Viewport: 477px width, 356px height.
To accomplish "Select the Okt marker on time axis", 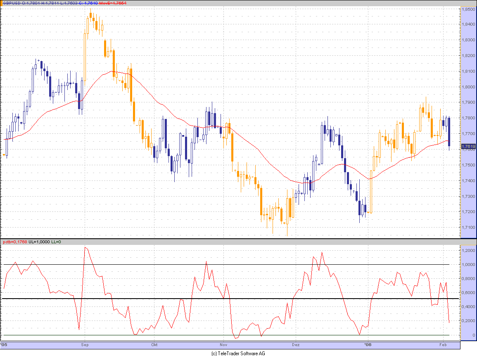I will point(154,344).
